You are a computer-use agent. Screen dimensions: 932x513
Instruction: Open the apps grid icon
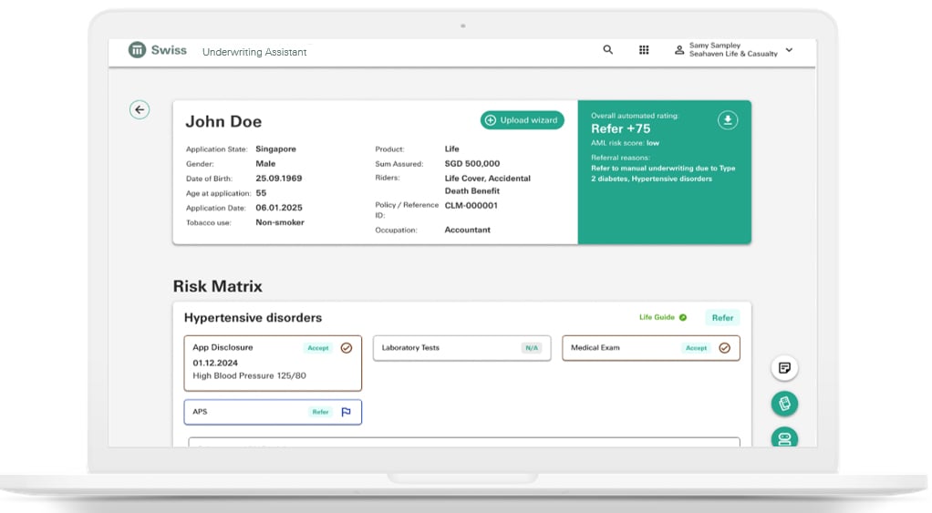pyautogui.click(x=644, y=50)
